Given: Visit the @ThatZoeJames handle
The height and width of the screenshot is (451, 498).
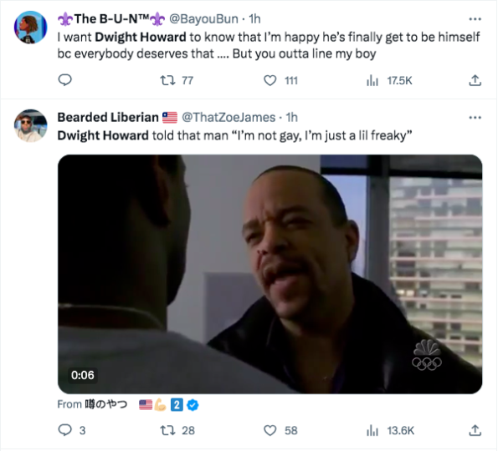Looking at the screenshot, I should coord(228,118).
